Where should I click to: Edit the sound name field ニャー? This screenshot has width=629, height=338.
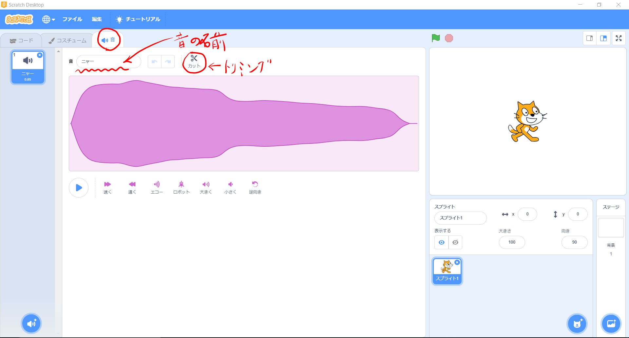109,62
